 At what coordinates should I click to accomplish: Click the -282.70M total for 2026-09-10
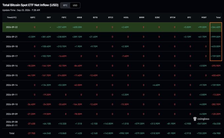[x=216, y=104]
